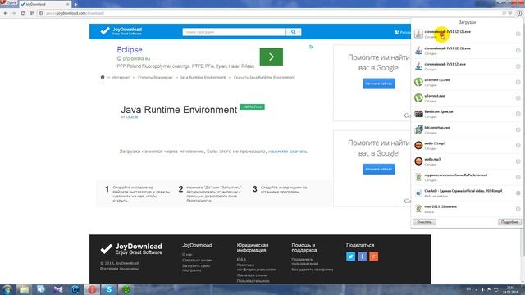Go forward in browser history
This screenshot has height=295, width=525.
coord(14,13)
